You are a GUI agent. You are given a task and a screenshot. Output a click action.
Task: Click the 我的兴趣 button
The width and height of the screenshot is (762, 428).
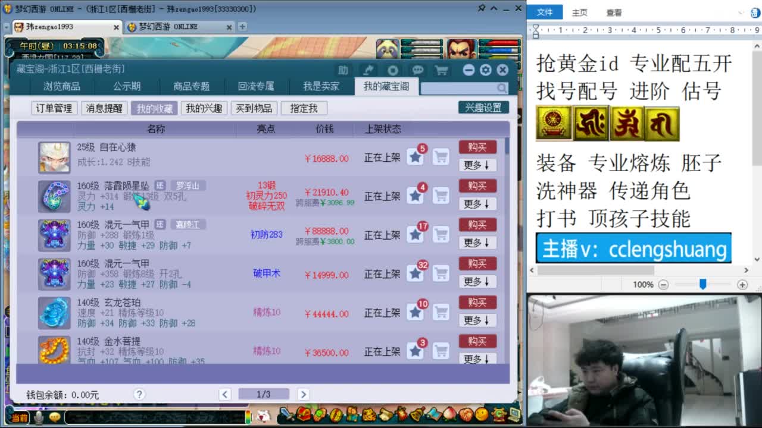(204, 108)
